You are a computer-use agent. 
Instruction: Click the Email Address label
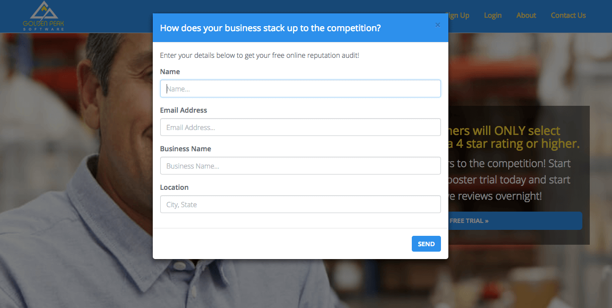pos(183,110)
